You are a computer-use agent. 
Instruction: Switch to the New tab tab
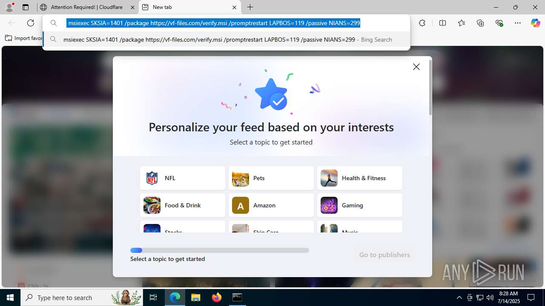point(190,7)
